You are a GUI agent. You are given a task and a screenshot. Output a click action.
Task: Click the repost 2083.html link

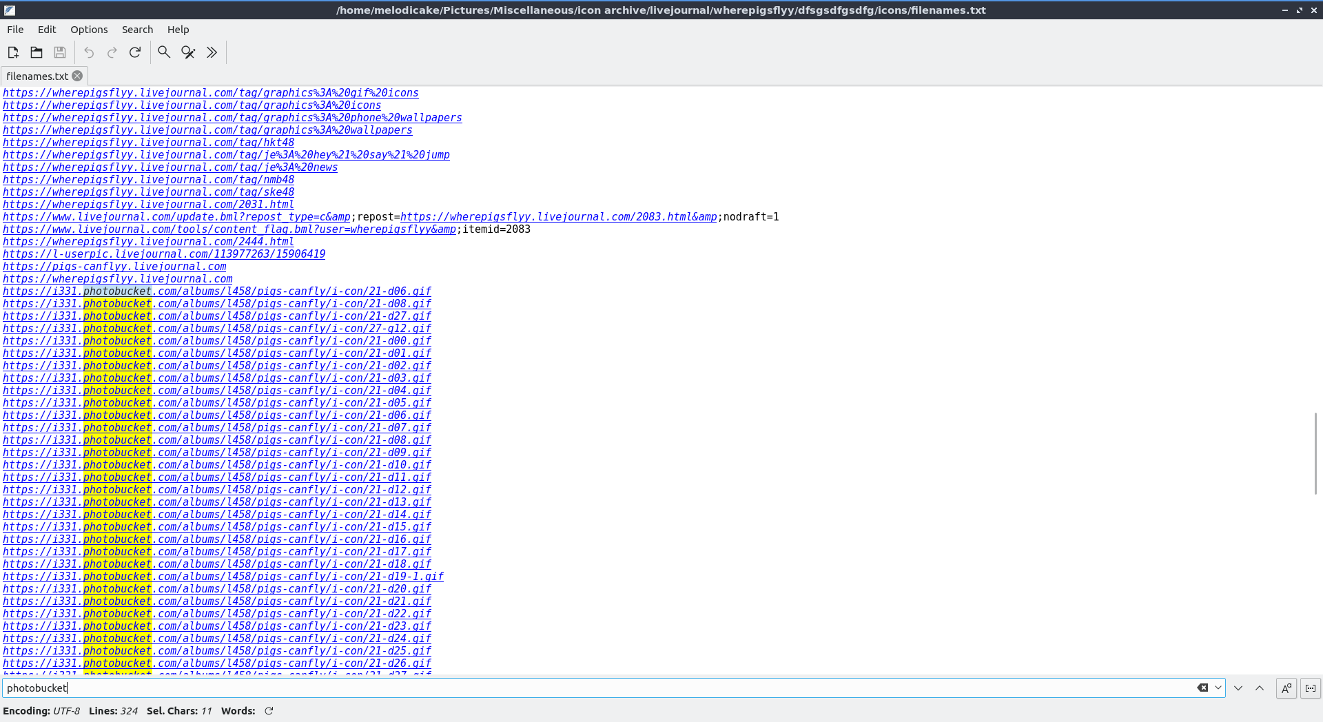coord(559,217)
